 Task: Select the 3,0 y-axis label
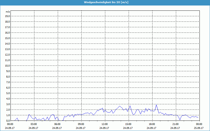pos(8,104)
